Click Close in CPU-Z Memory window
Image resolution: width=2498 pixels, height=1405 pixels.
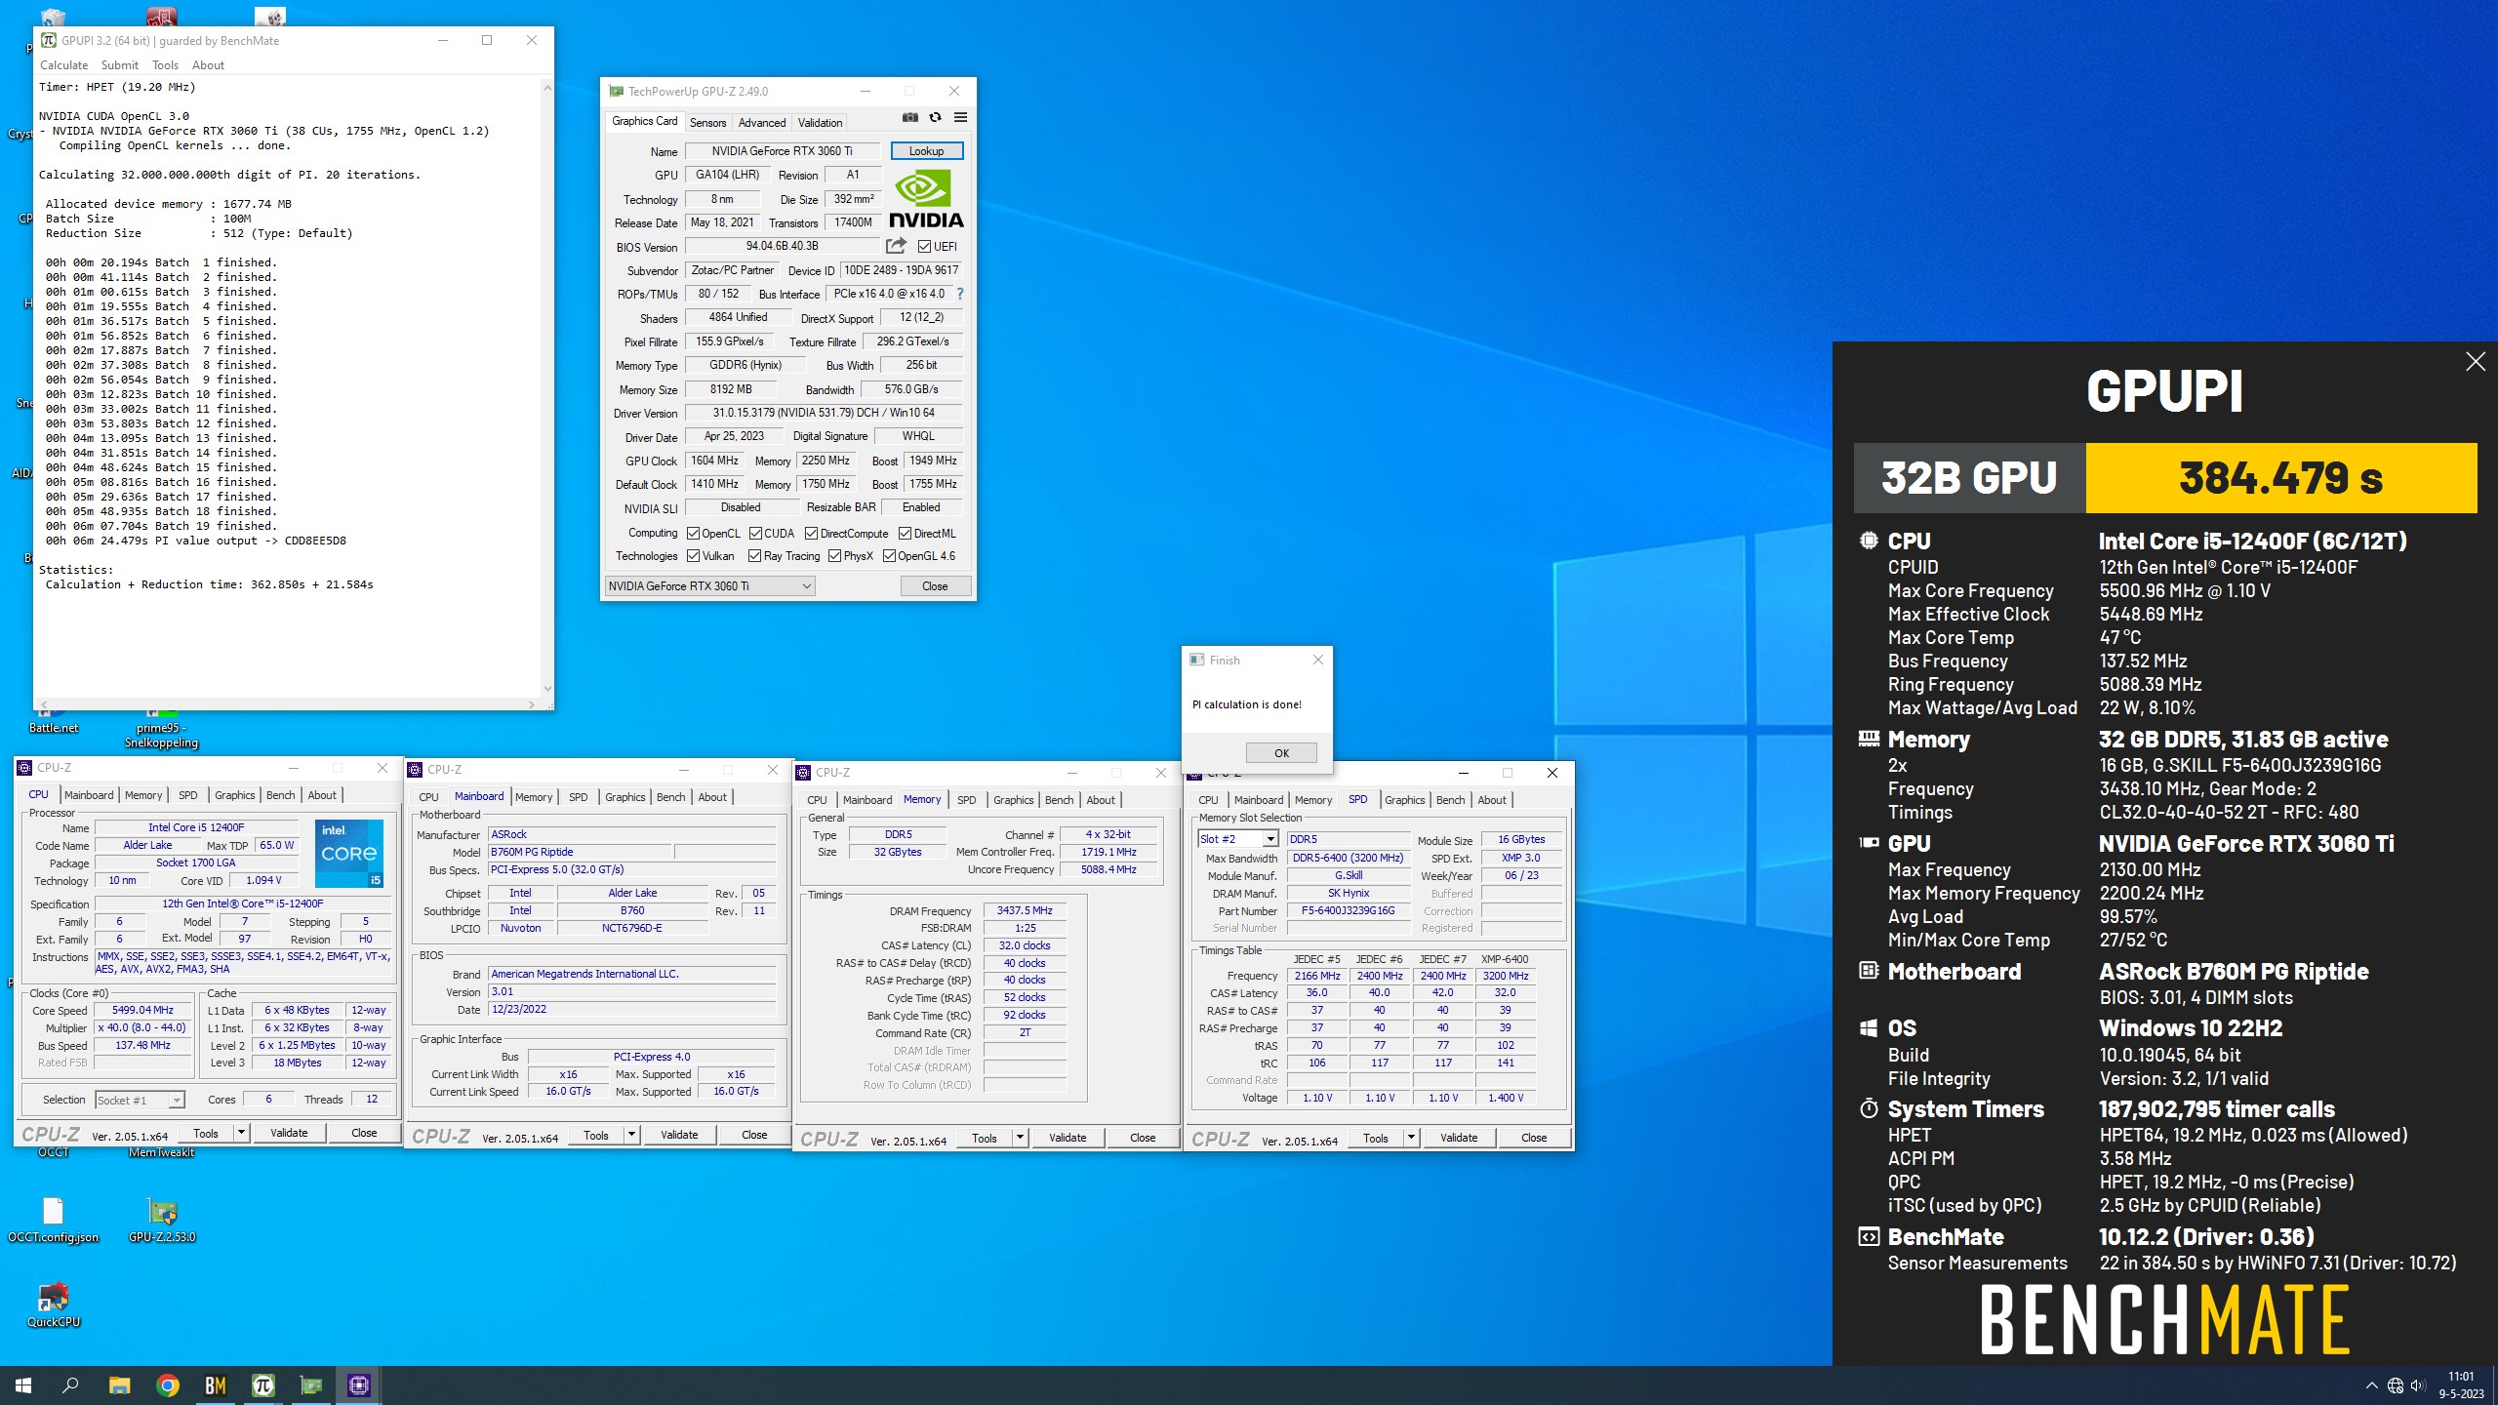pyautogui.click(x=1143, y=1138)
